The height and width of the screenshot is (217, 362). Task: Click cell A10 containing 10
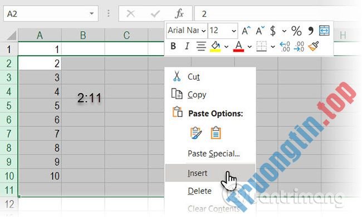(x=40, y=176)
